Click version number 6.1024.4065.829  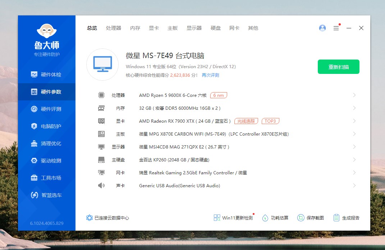click(47, 223)
